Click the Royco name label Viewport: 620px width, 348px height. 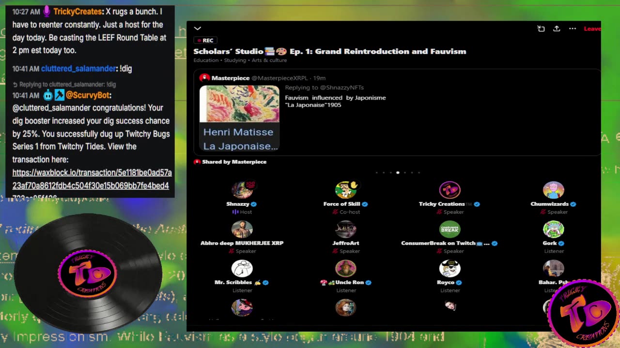pos(446,282)
